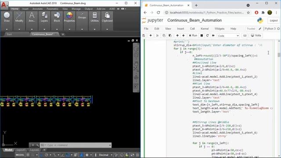
Task: Open the Properties color wheel panel
Action: (x=69, y=17)
